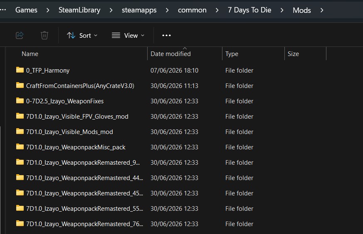Click the Share icon in toolbar

click(x=20, y=35)
